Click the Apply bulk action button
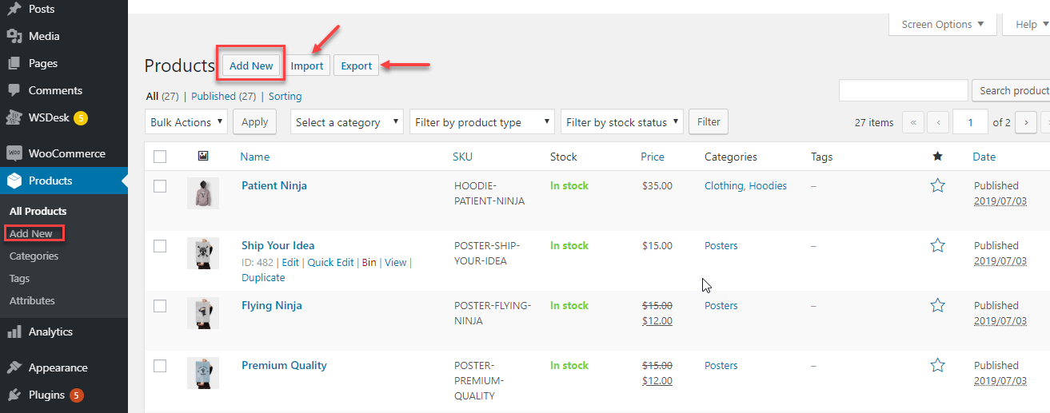1050x413 pixels. click(x=254, y=122)
